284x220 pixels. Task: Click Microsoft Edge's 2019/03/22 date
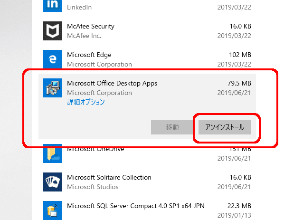pyautogui.click(x=234, y=64)
